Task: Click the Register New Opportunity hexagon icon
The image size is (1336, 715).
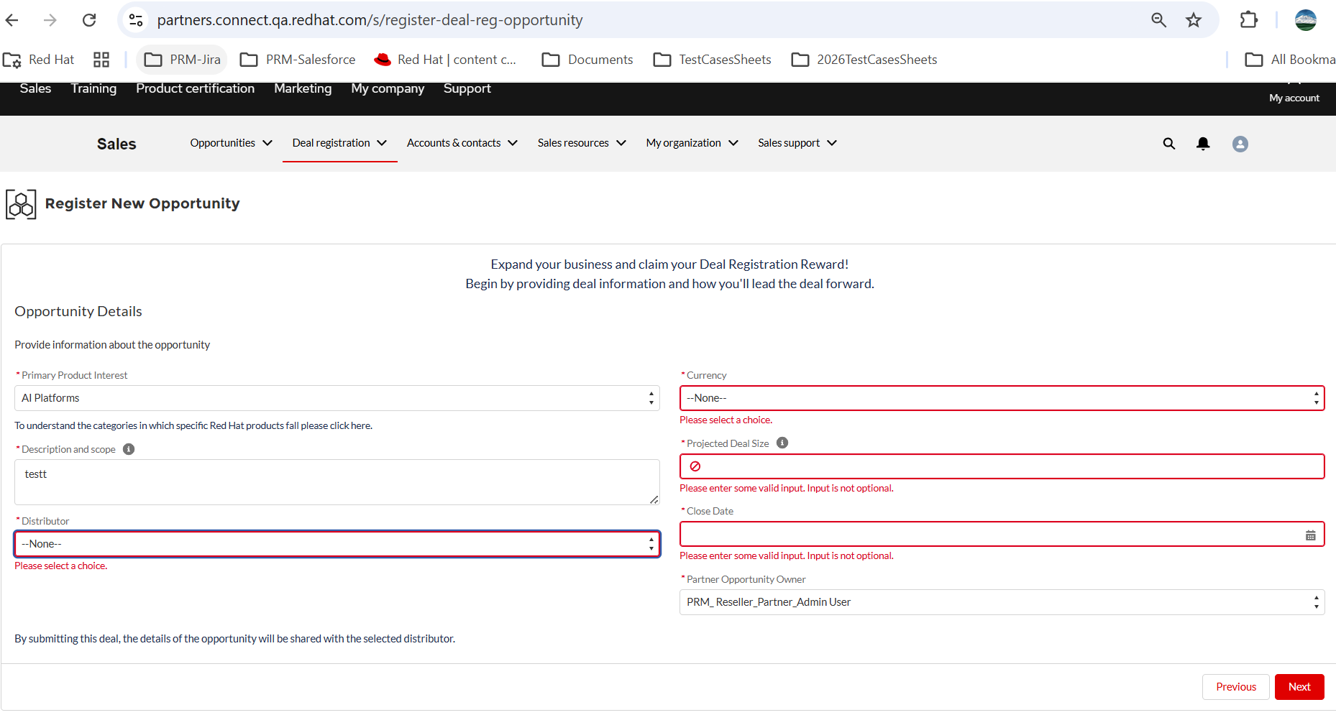Action: [21, 204]
